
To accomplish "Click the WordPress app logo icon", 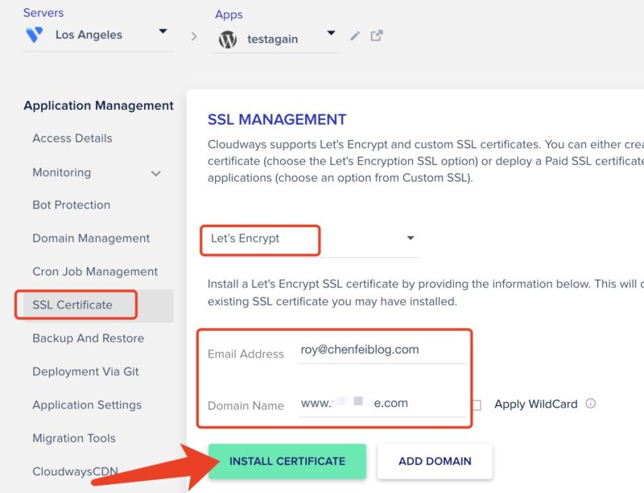I will [228, 39].
